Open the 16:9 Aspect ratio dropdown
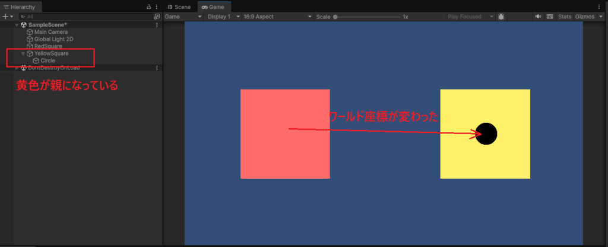The image size is (608, 247). tap(277, 17)
